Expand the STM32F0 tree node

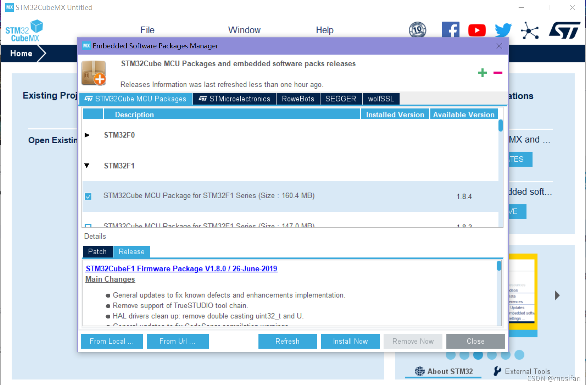87,135
